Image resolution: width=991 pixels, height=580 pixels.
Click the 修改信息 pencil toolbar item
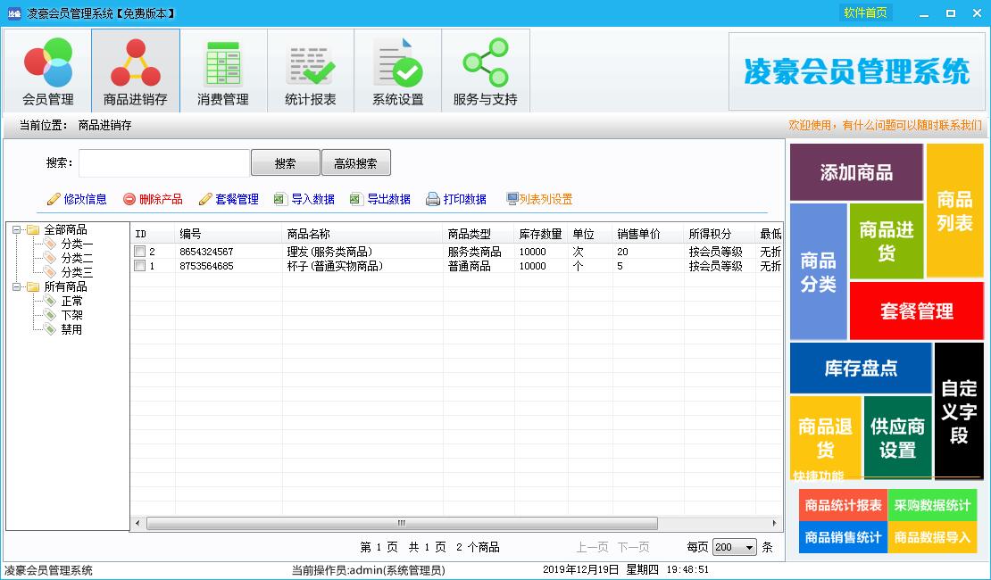tap(54, 199)
